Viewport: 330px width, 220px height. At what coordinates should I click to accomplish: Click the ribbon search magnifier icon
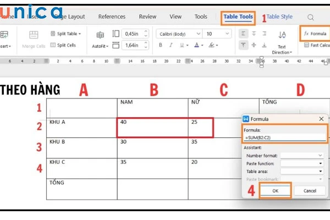(311, 18)
